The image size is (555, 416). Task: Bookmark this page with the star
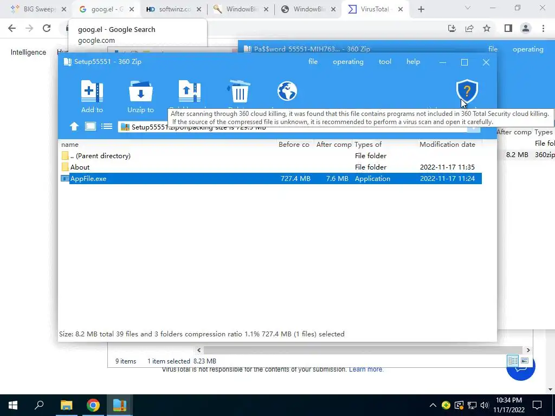(x=487, y=28)
